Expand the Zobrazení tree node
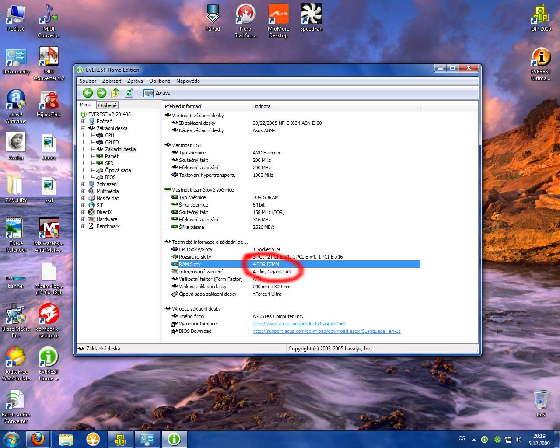 pyautogui.click(x=83, y=184)
